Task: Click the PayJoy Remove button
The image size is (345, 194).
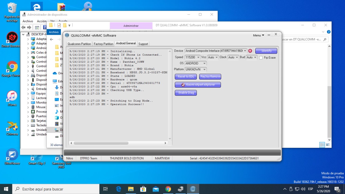Action: click(210, 77)
